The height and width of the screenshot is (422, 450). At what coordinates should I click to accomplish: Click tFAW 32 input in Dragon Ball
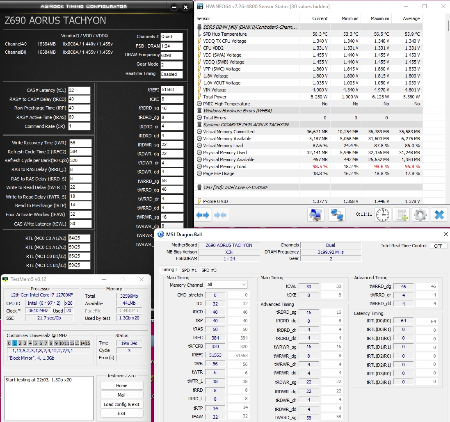[215, 417]
